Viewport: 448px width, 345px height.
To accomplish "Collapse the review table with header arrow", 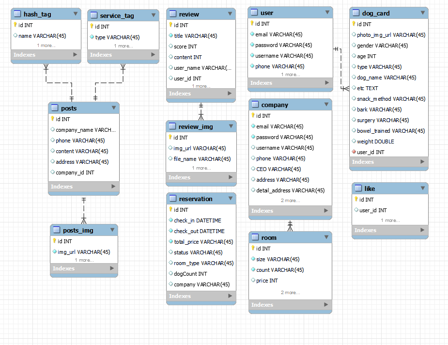I will (x=230, y=14).
